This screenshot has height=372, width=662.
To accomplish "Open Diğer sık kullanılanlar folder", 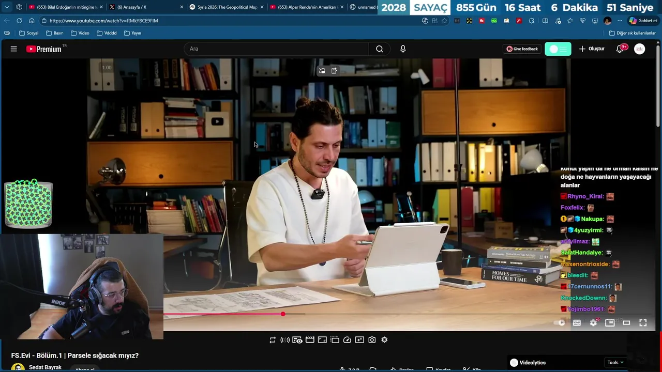I will 632,33.
